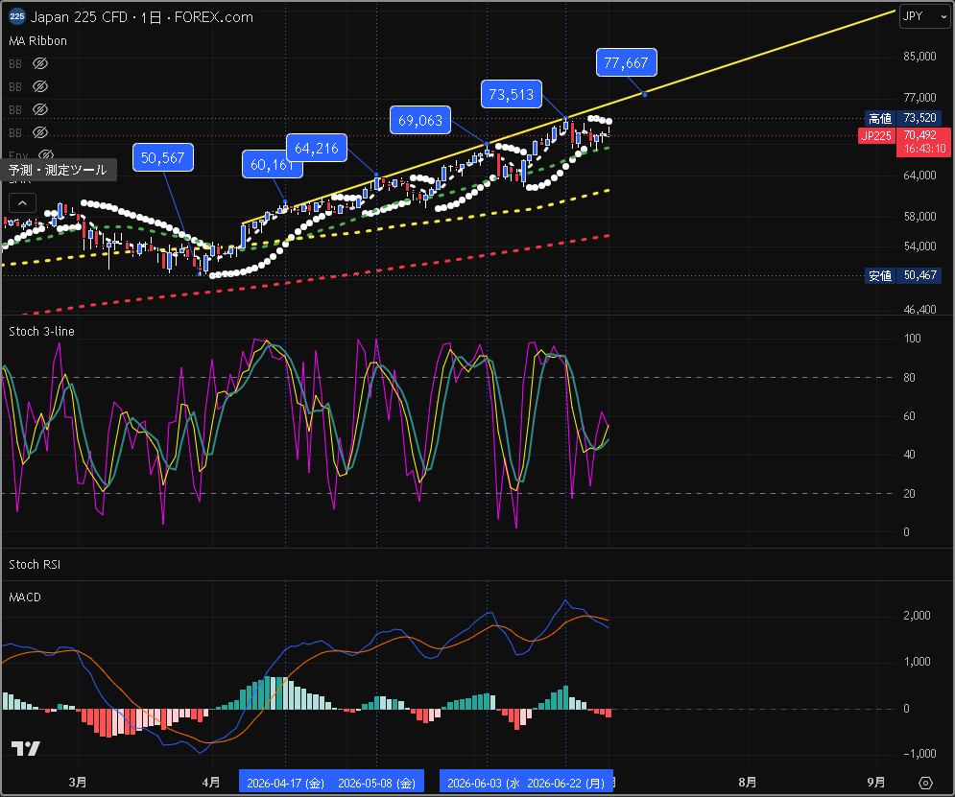Click the -1,000 value on MACD scale
The height and width of the screenshot is (797, 955).
pyautogui.click(x=919, y=754)
